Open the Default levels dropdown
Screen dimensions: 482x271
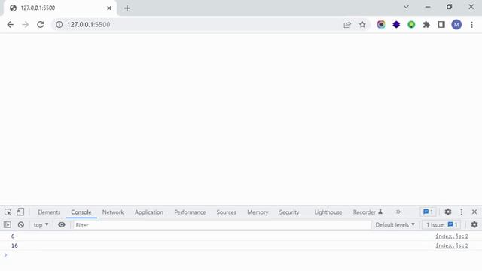(x=395, y=225)
